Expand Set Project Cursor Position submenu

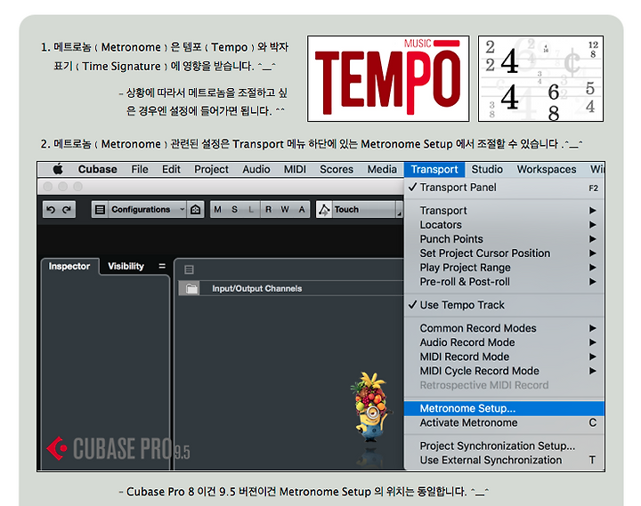(x=504, y=253)
